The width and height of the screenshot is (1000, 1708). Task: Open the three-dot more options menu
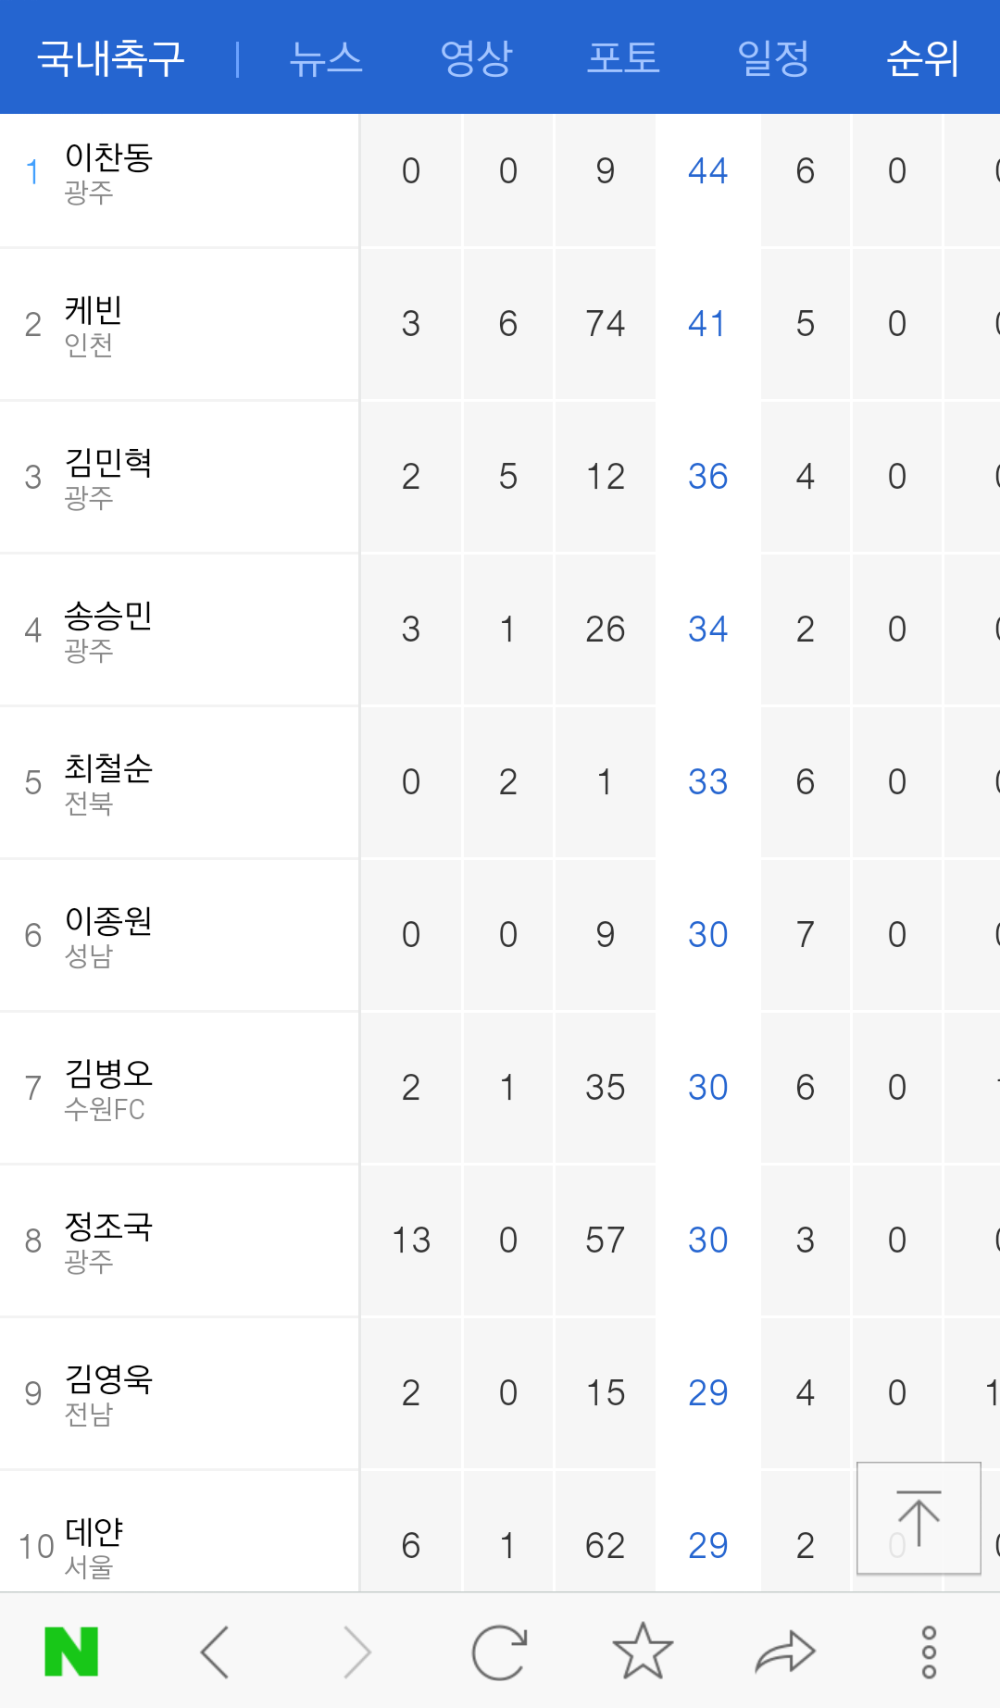click(x=929, y=1652)
